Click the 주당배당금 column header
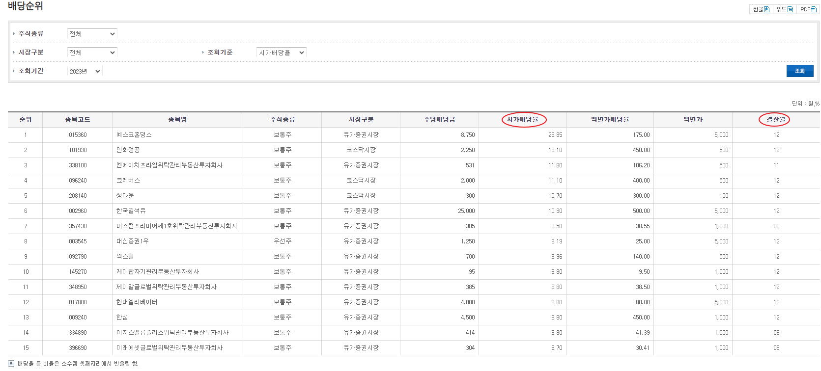 pos(439,120)
